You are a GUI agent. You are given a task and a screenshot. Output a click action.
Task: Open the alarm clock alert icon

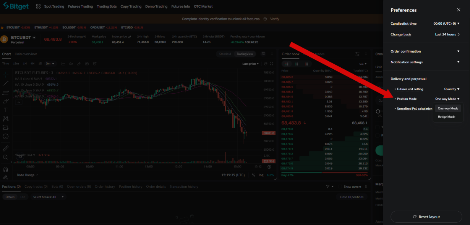tap(94, 64)
